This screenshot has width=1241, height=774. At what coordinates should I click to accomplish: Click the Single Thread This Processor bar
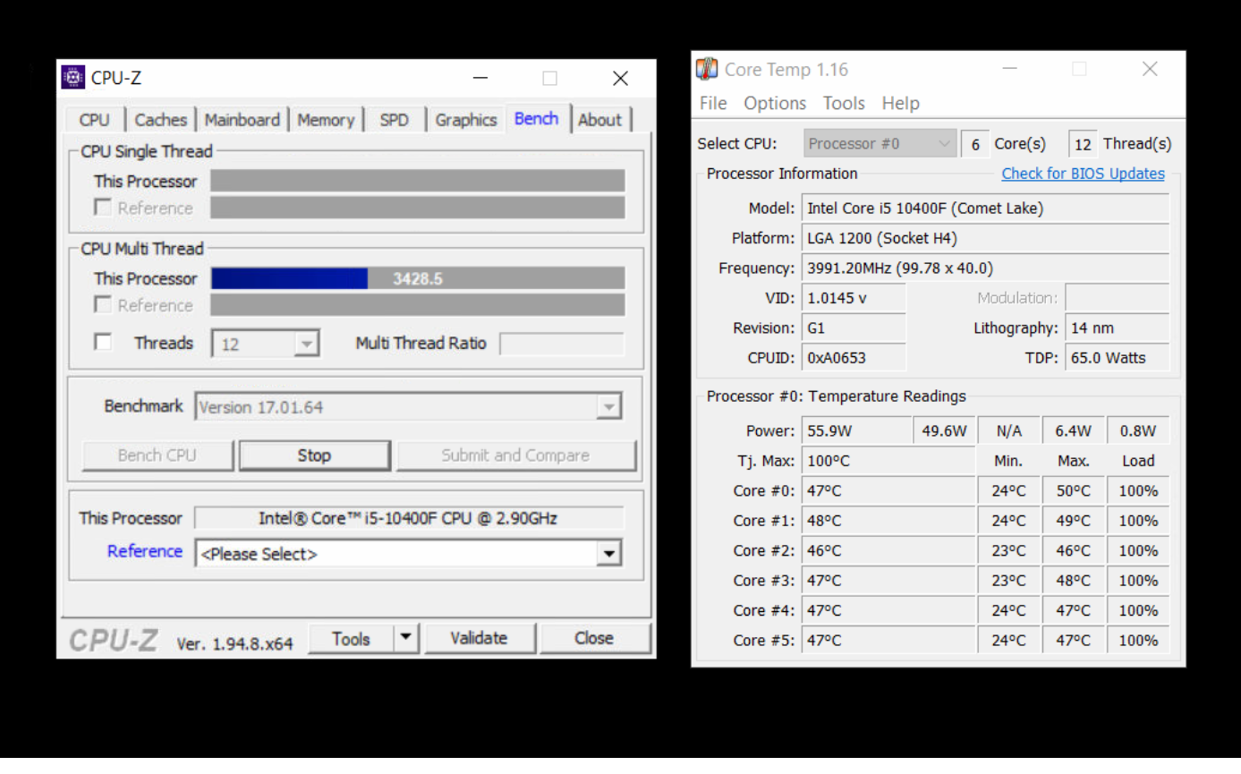[418, 181]
